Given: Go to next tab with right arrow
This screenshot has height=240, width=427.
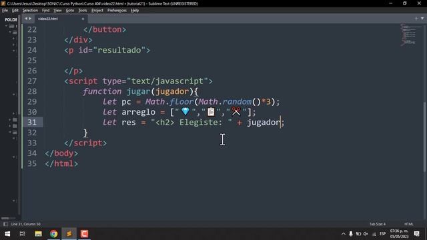Looking at the screenshot, I should coord(30,19).
